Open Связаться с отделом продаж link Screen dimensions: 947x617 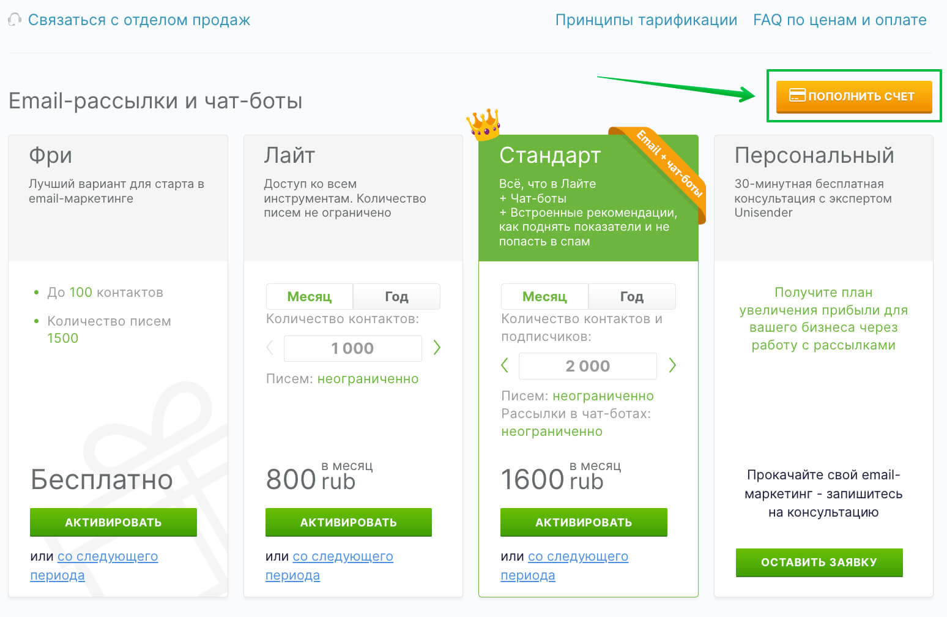pos(139,20)
